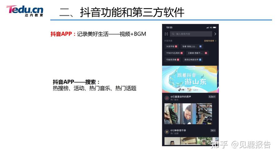Tap the signal strength icon in status bar
Viewport: 278px width, 156px height.
click(x=208, y=27)
